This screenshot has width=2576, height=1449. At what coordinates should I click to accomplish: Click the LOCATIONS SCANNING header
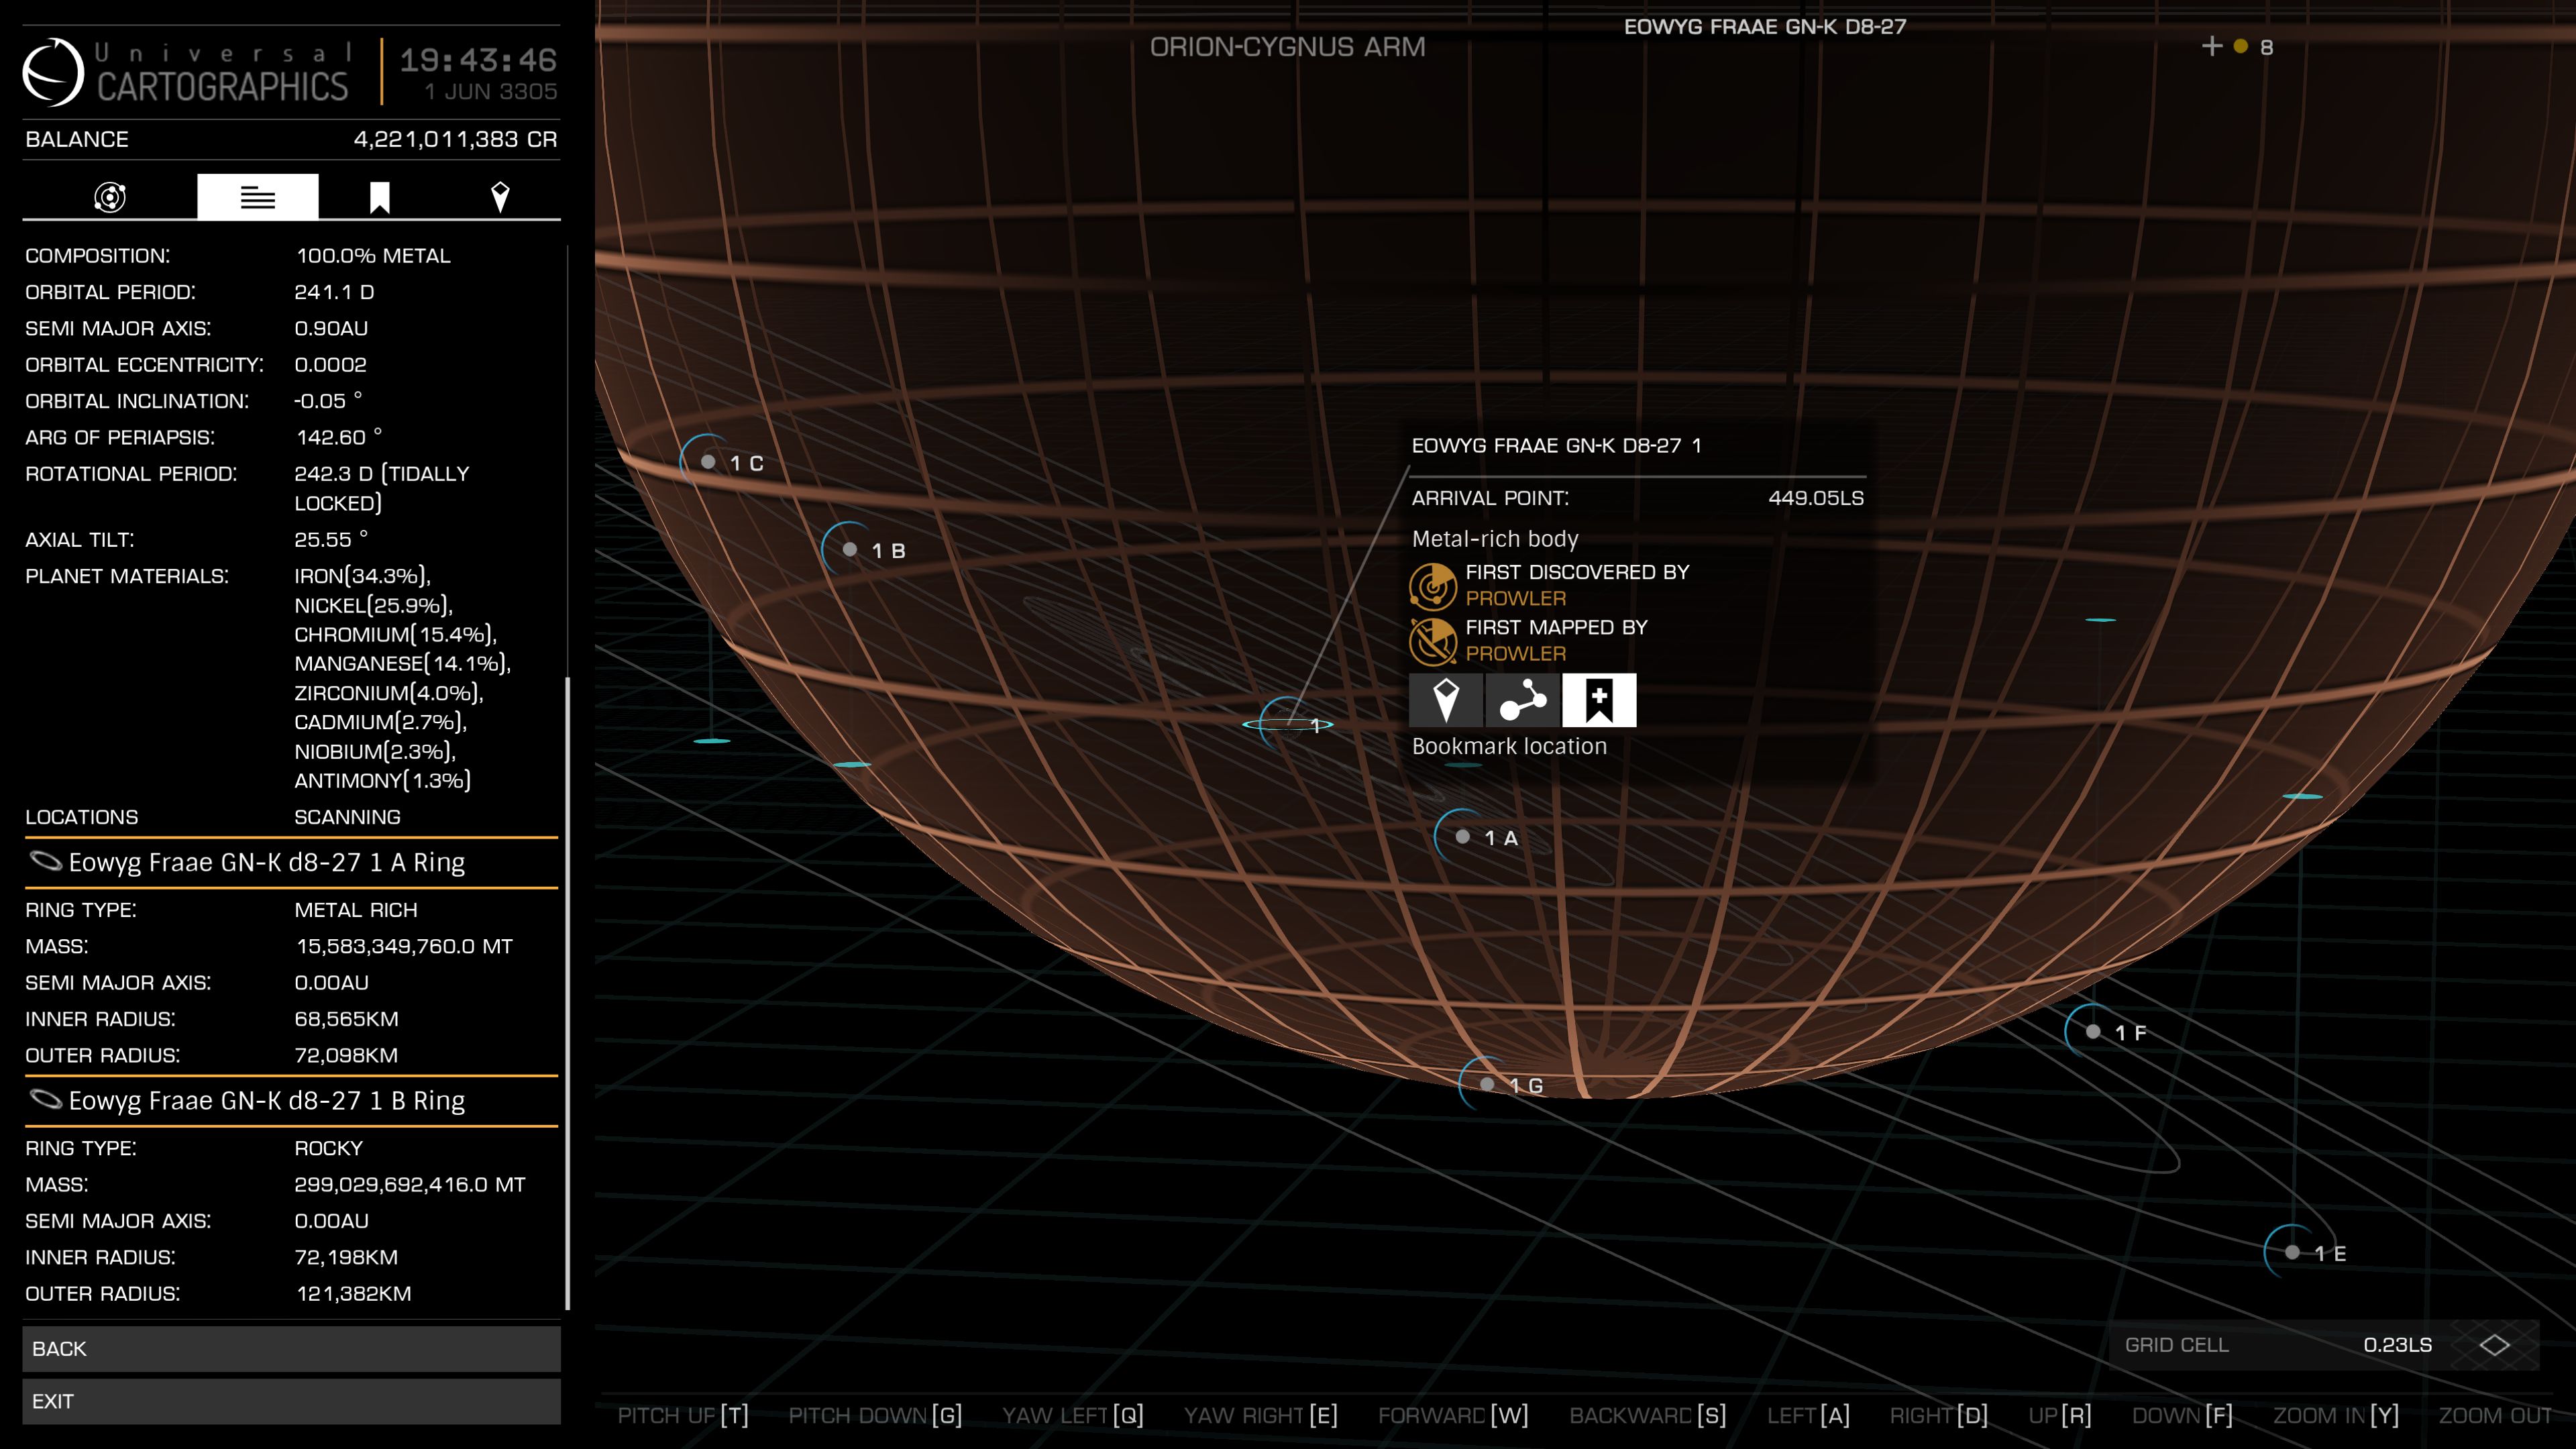[213, 817]
